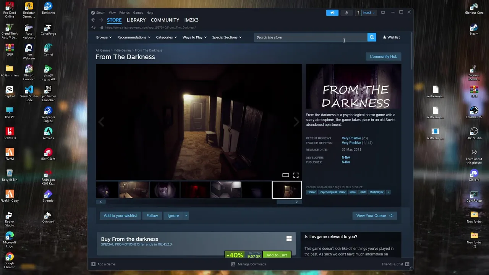This screenshot has height=275, width=489.
Task: Open Indie Games breadcrumb link
Action: pos(122,50)
